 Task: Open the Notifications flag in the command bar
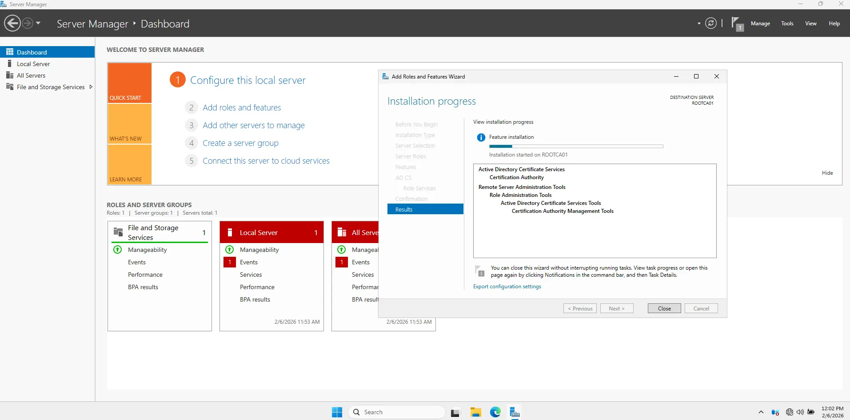pyautogui.click(x=737, y=24)
